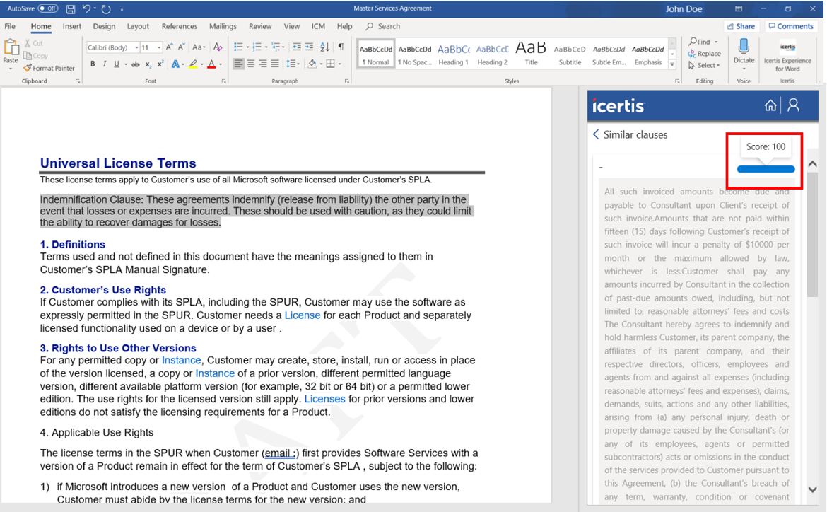Open font size dropdown
This screenshot has height=512, width=827.
coord(159,47)
